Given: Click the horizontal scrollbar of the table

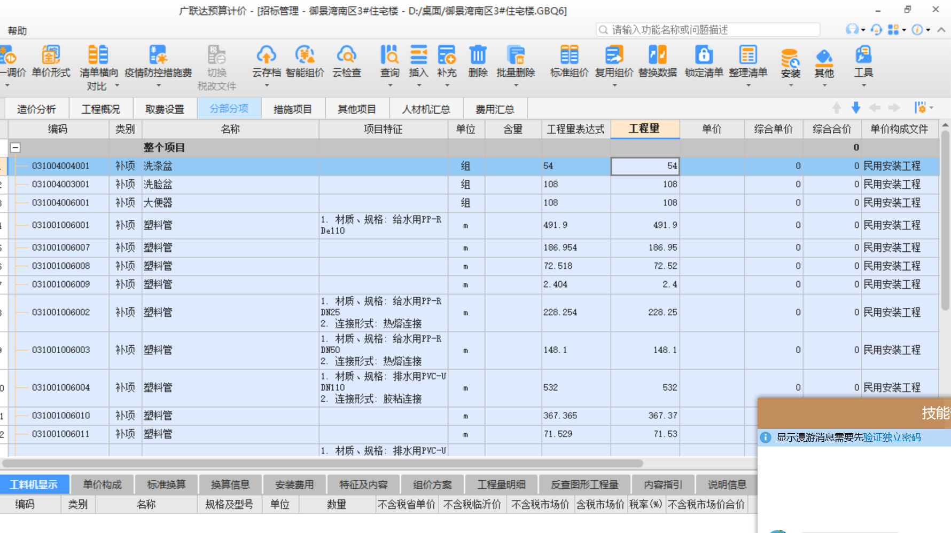Looking at the screenshot, I should coord(323,463).
